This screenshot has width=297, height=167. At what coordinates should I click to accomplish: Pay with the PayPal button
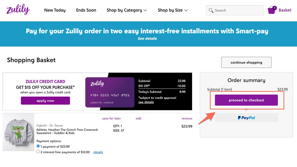[x=246, y=118]
